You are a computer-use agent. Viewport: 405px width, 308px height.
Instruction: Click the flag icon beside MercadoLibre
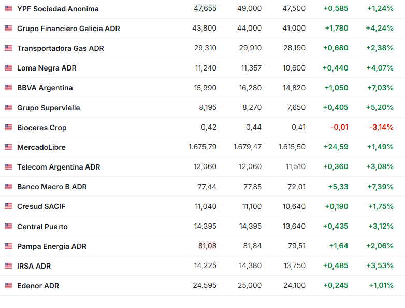tap(8, 147)
